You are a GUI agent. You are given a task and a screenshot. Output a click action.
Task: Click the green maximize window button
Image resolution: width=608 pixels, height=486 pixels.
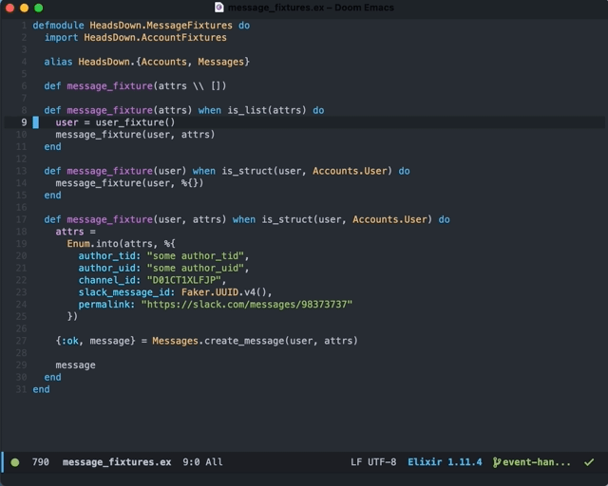[x=39, y=8]
